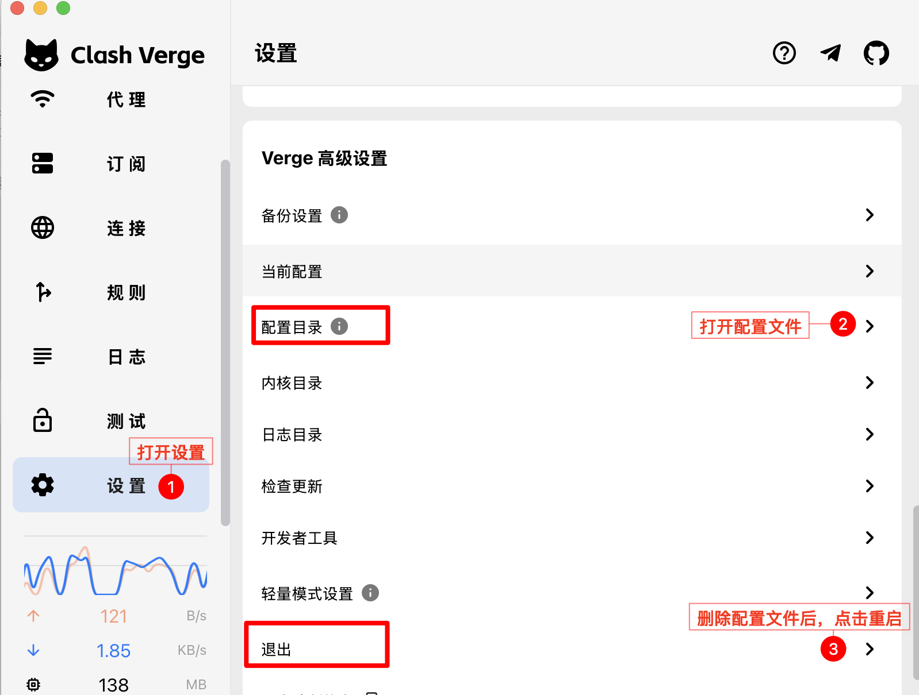This screenshot has width=919, height=695.
Task: Click the branch icon beside 规则
Action: (x=43, y=292)
